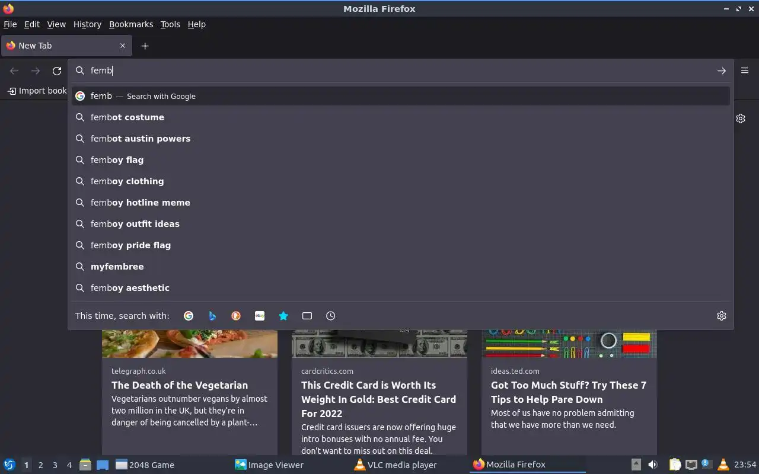Open new tab page personalize gear
This screenshot has height=474, width=759.
point(741,118)
